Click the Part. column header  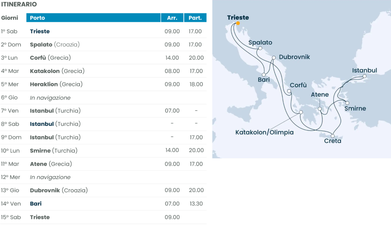pyautogui.click(x=195, y=18)
